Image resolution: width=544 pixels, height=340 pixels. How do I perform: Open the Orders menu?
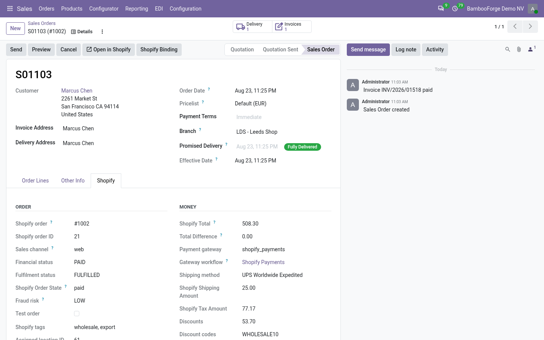[x=46, y=9]
